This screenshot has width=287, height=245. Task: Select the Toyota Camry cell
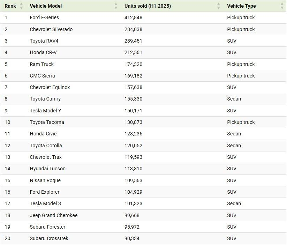pos(45,99)
